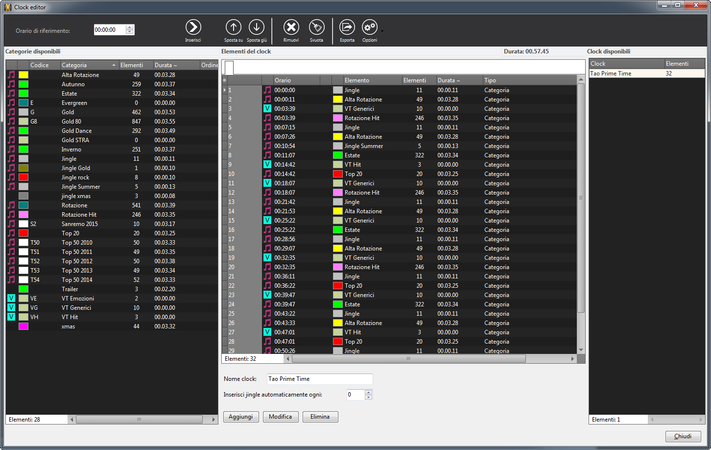The width and height of the screenshot is (711, 450).
Task: Decrease the auto jingle interval spinner
Action: [369, 397]
